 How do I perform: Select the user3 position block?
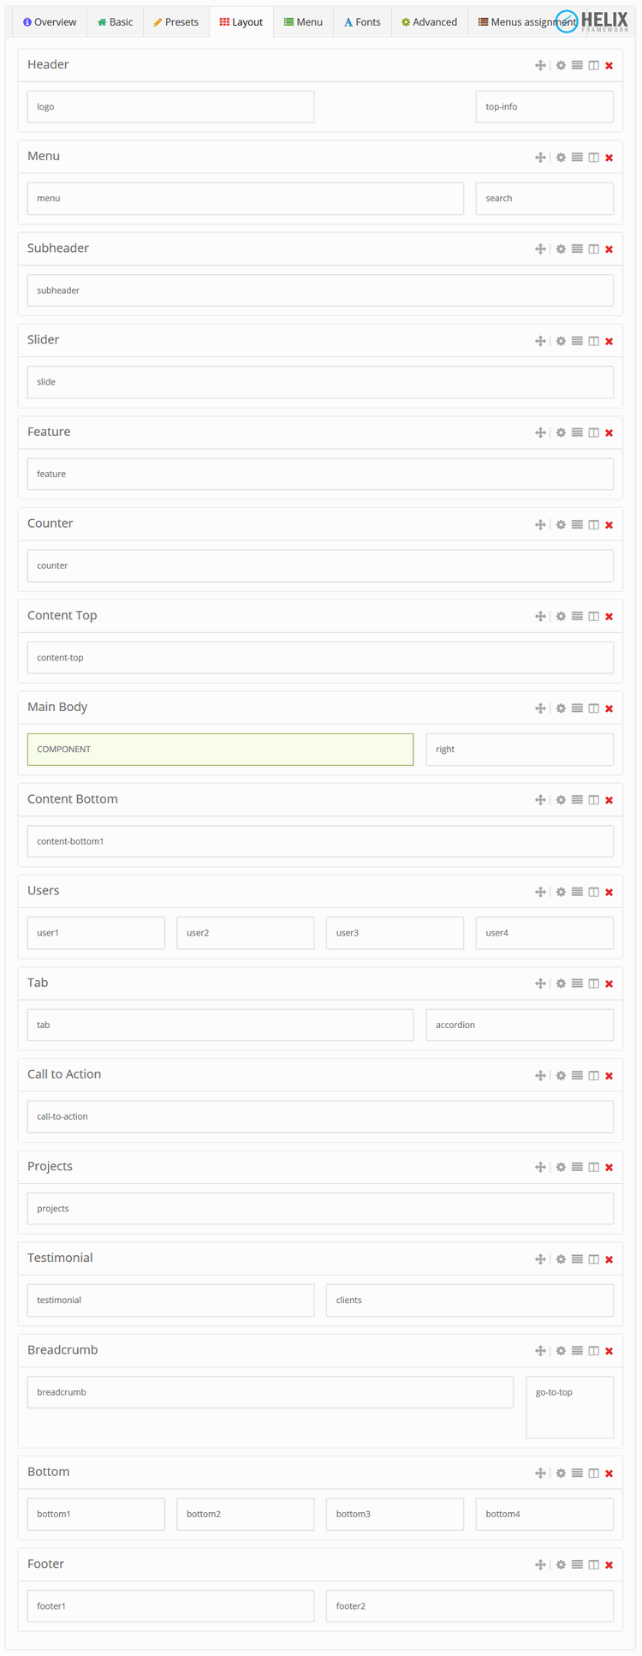point(395,933)
